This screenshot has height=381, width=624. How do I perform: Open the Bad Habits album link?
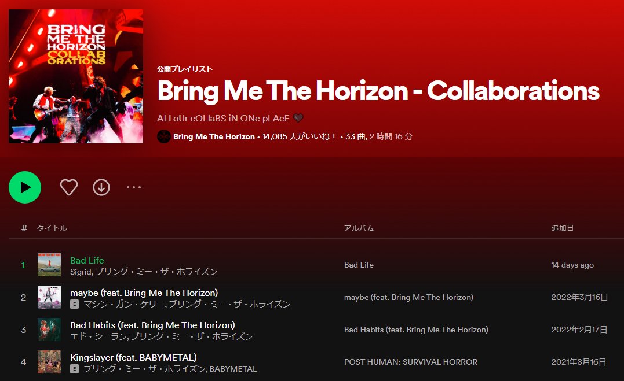tap(416, 330)
